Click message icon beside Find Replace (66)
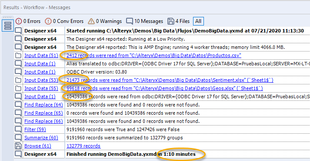310x161 pixels. tap(18, 121)
